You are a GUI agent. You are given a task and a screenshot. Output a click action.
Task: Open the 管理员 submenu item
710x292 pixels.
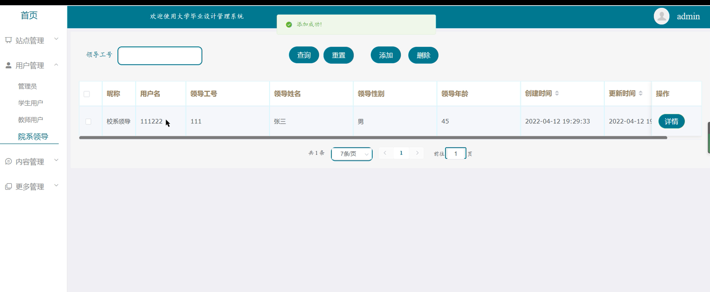click(x=27, y=86)
